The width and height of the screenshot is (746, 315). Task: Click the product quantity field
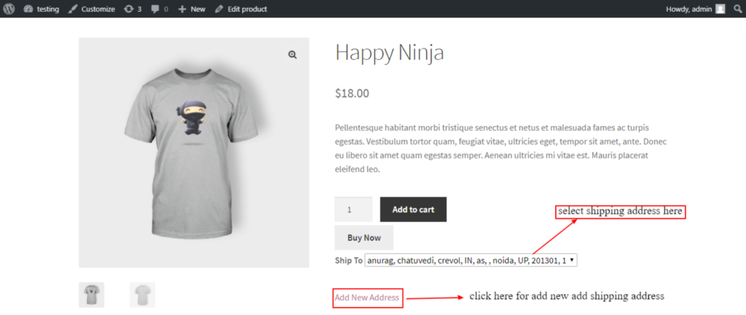[x=353, y=210]
